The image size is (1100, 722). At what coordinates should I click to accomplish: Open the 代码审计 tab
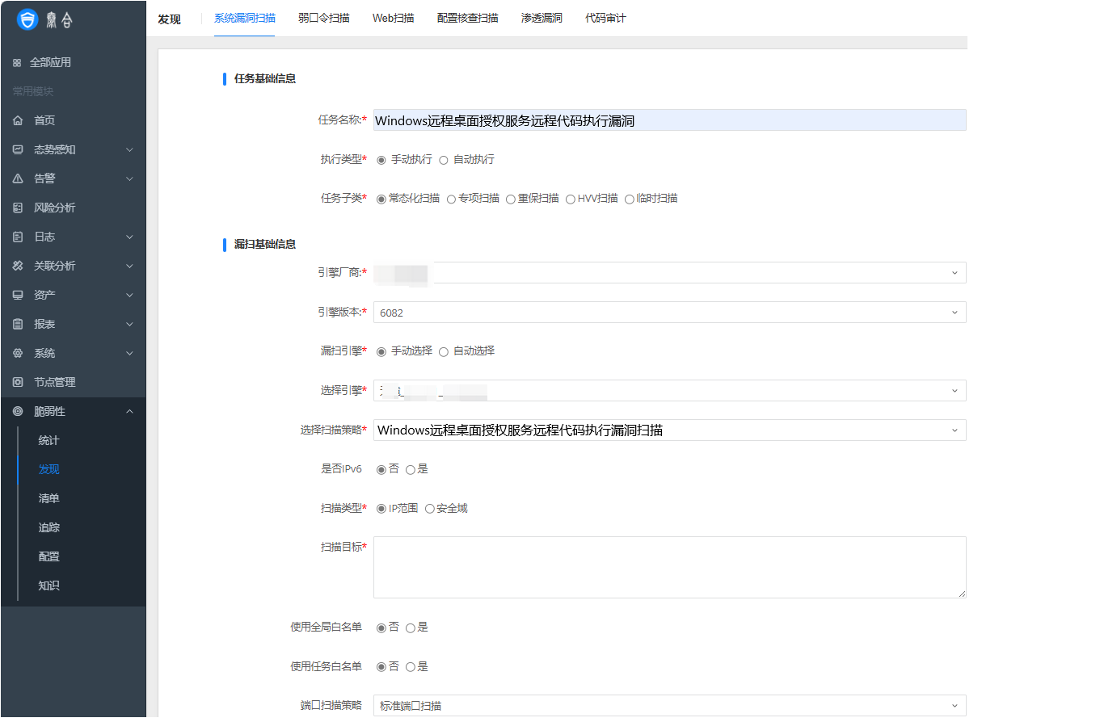(605, 18)
